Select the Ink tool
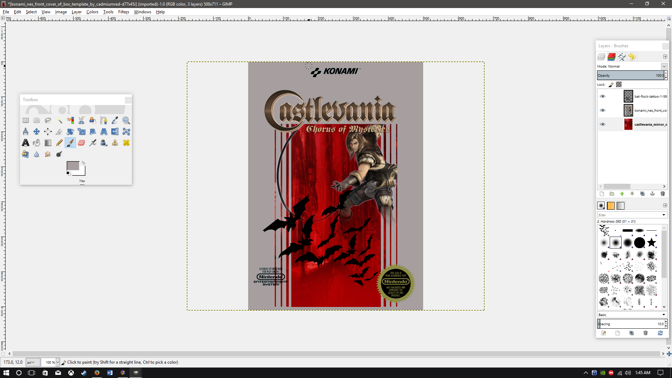This screenshot has width=672, height=378. coord(104,143)
